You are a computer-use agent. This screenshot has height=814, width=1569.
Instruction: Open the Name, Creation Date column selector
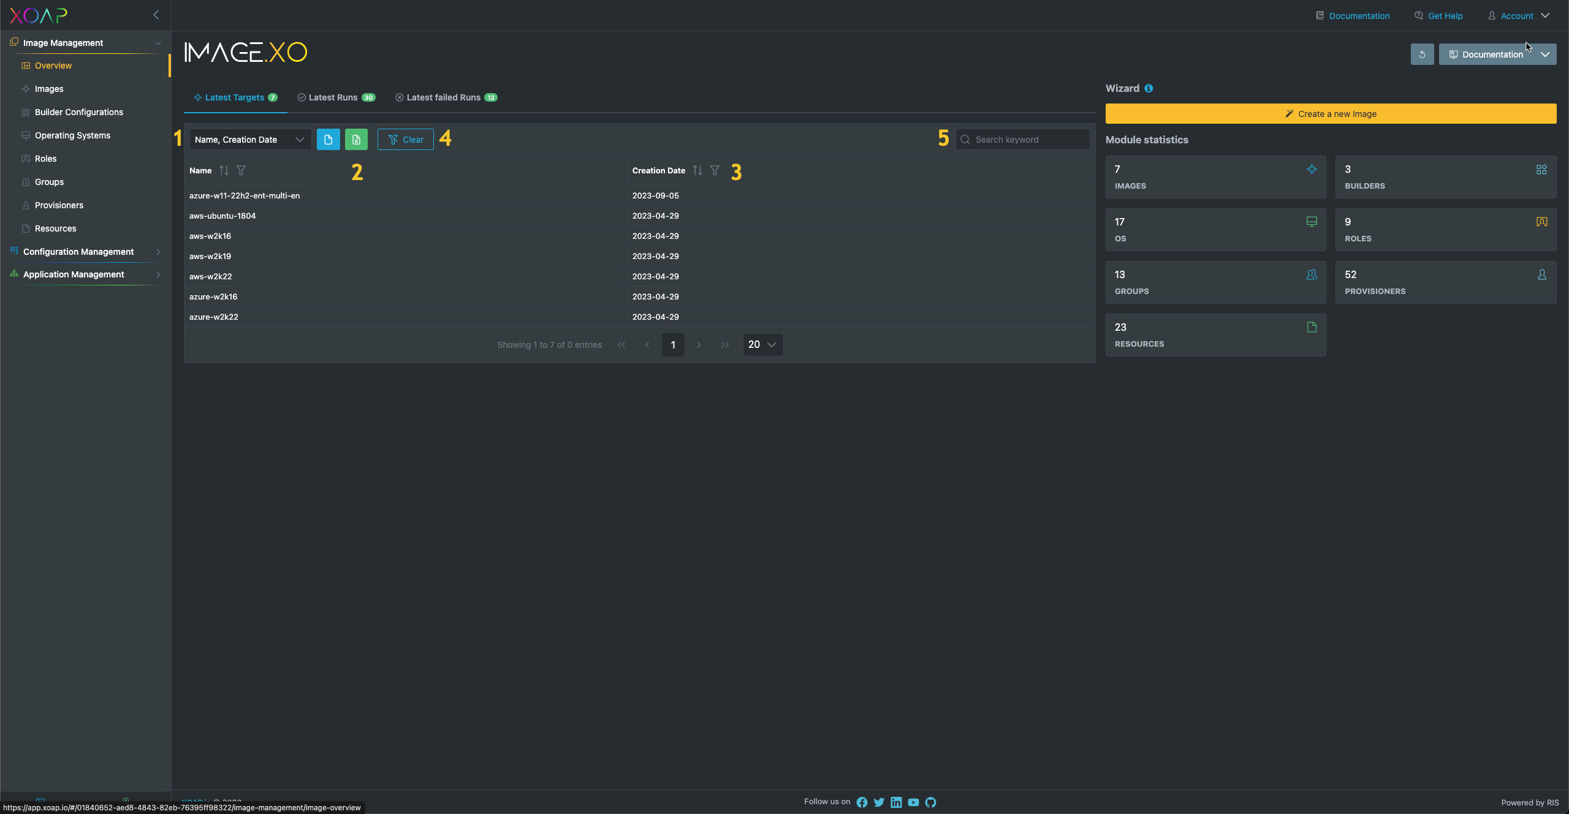249,140
